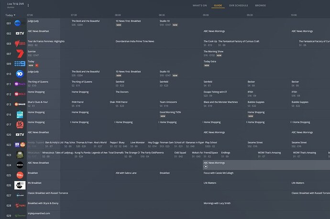Image resolution: width=330 pixels, height=219 pixels.
Task: Select Sunrise on channel 007
Action: click(32, 51)
